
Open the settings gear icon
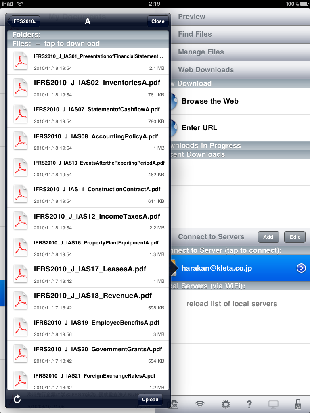pos(226,404)
